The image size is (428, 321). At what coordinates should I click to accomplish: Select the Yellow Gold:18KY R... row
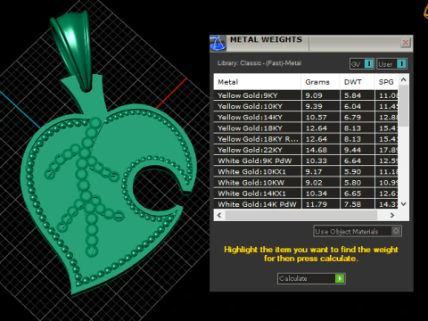click(x=306, y=139)
